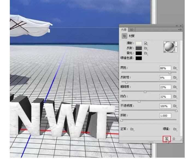Edit the 不透明度 100% value field

[165, 106]
